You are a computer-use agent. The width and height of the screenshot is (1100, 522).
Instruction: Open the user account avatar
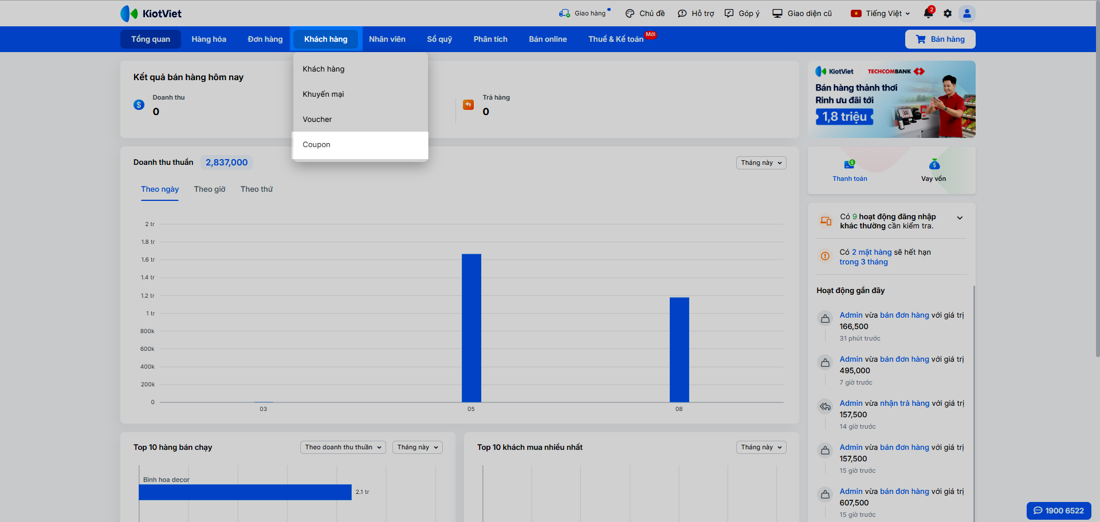(x=967, y=13)
